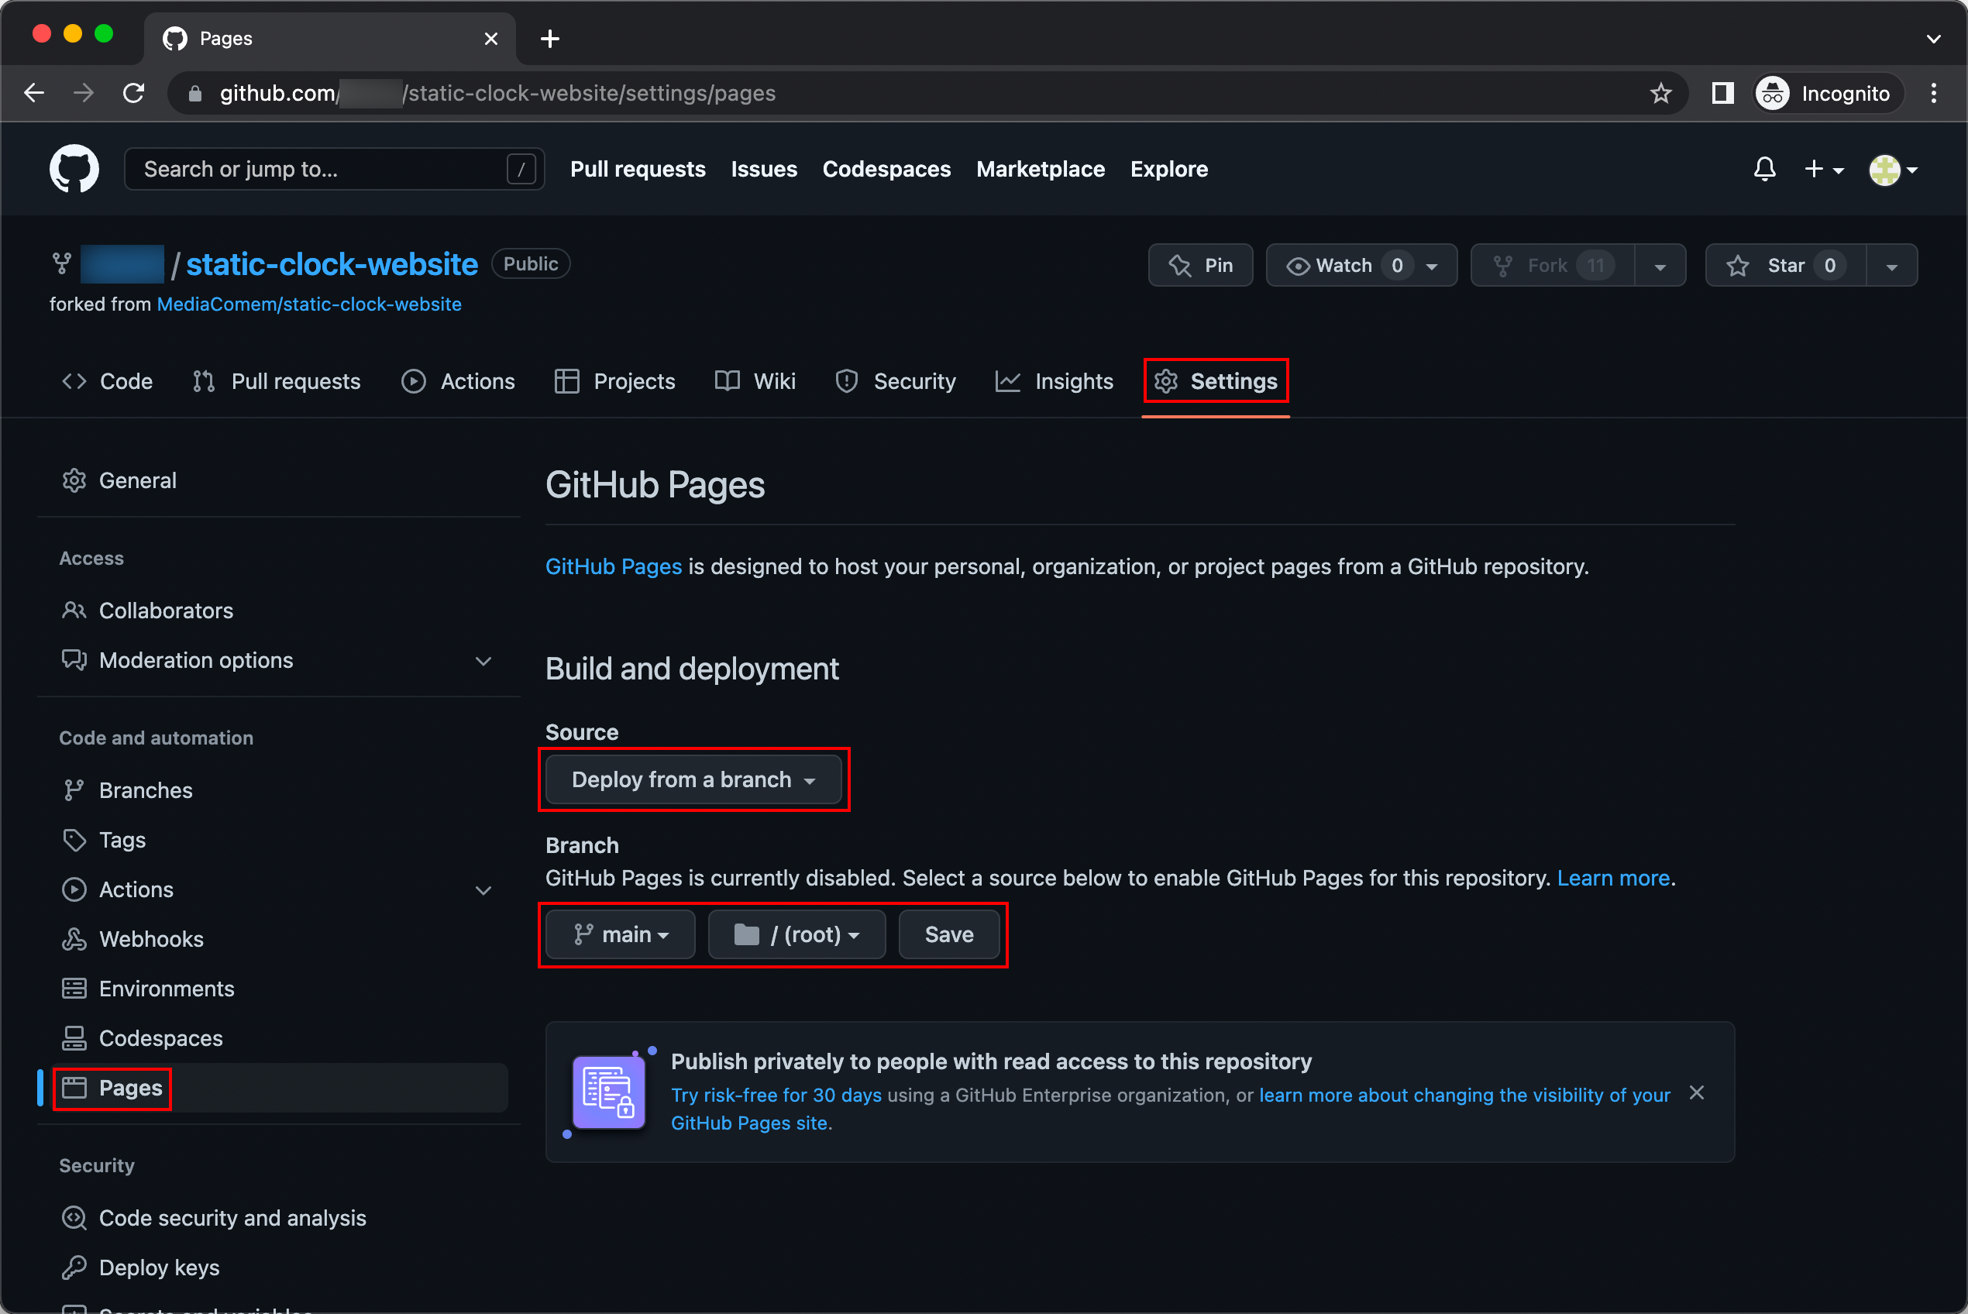Click the Fork count dropdown arrow
The image size is (1968, 1314).
click(x=1661, y=265)
